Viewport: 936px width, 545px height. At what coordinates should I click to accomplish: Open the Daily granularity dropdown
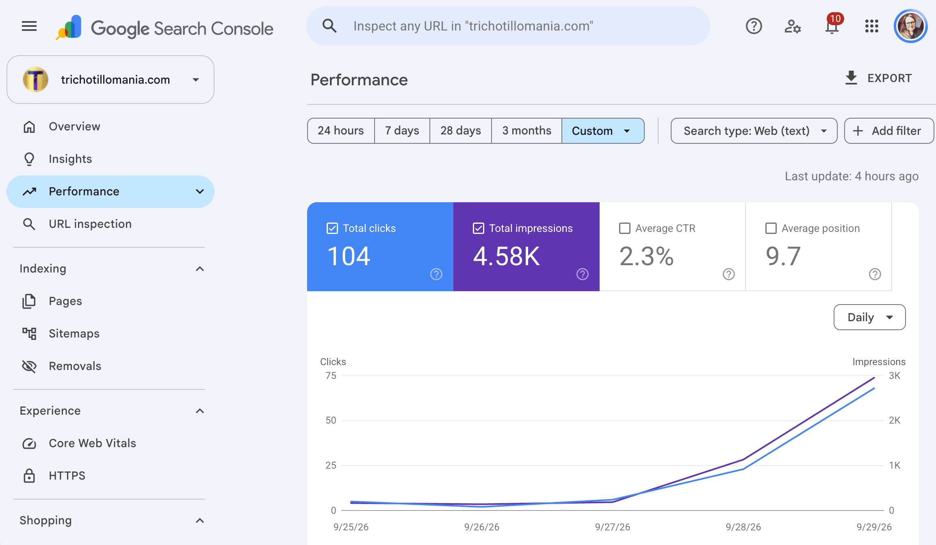click(x=870, y=317)
